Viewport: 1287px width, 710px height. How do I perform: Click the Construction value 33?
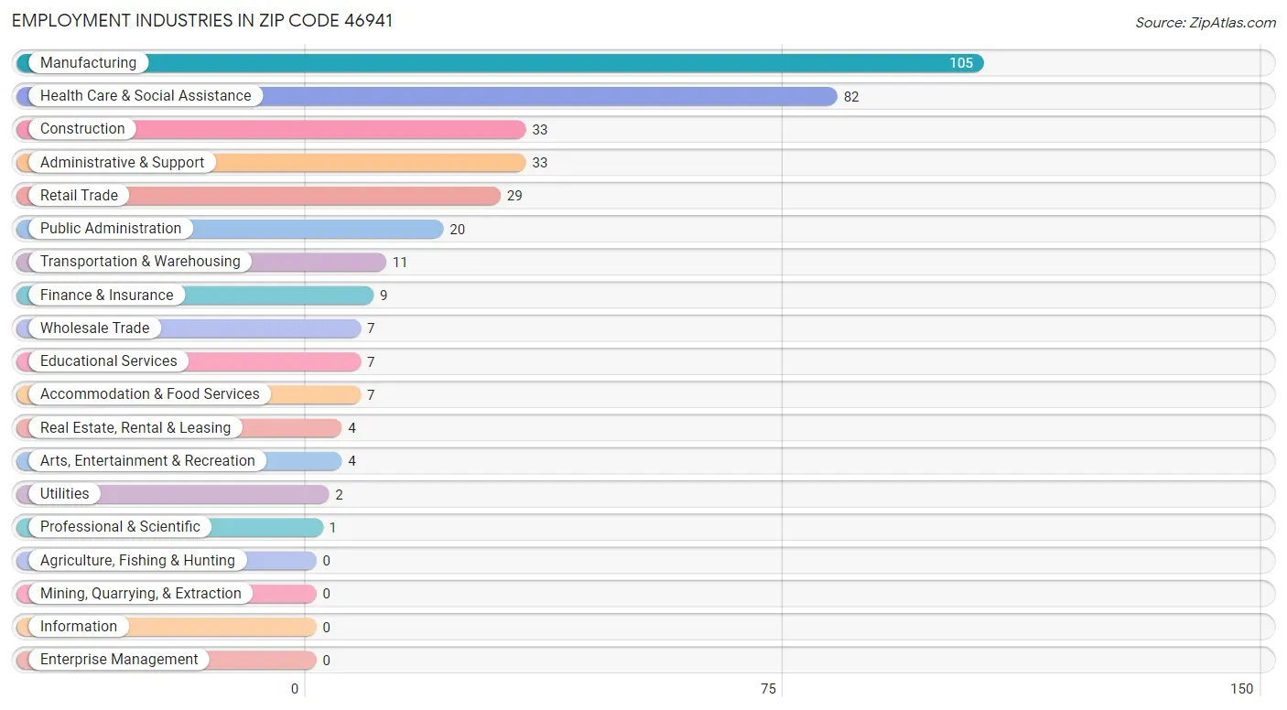540,130
